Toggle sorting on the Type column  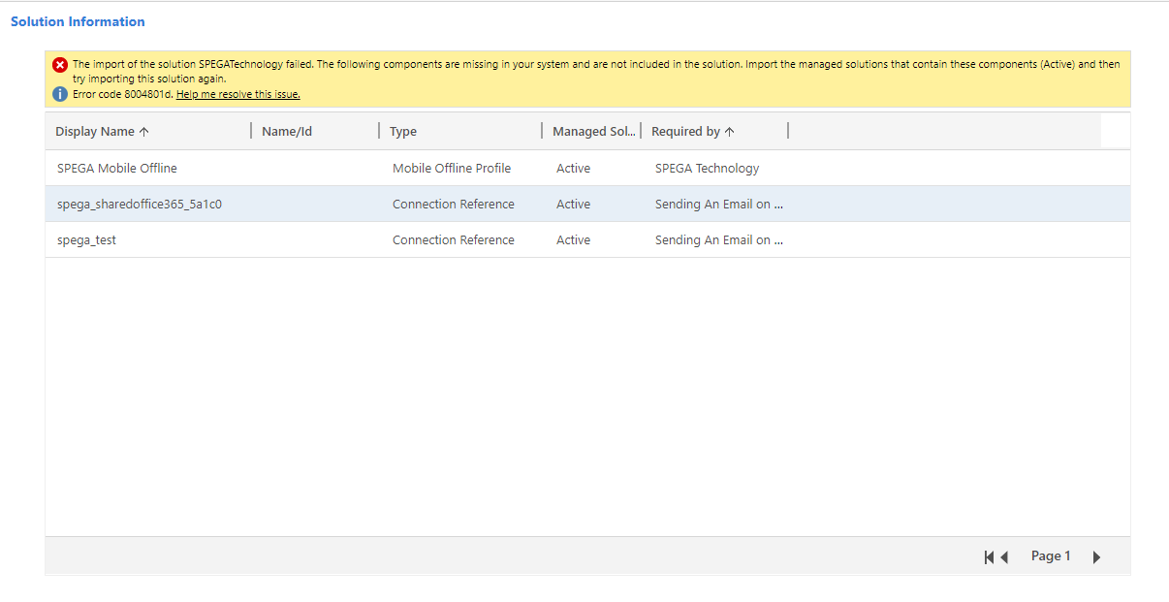[x=403, y=130]
